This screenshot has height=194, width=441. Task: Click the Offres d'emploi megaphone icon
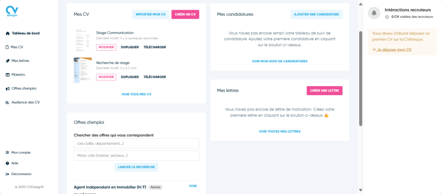8,89
